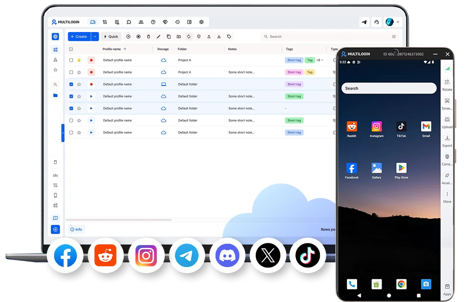The image size is (466, 302).
Task: Click the Screenshot icon in phone side panel
Action: (x=447, y=101)
